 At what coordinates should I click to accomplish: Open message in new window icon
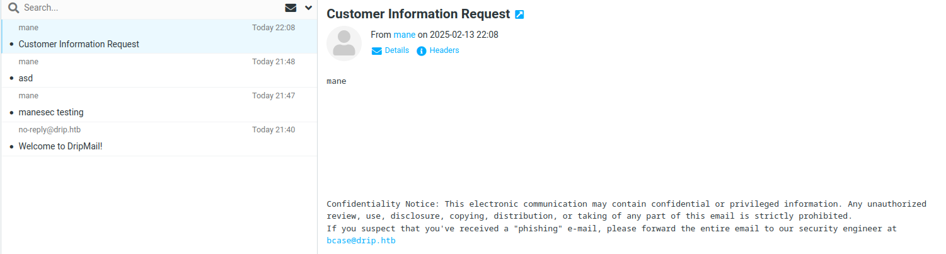tap(519, 14)
